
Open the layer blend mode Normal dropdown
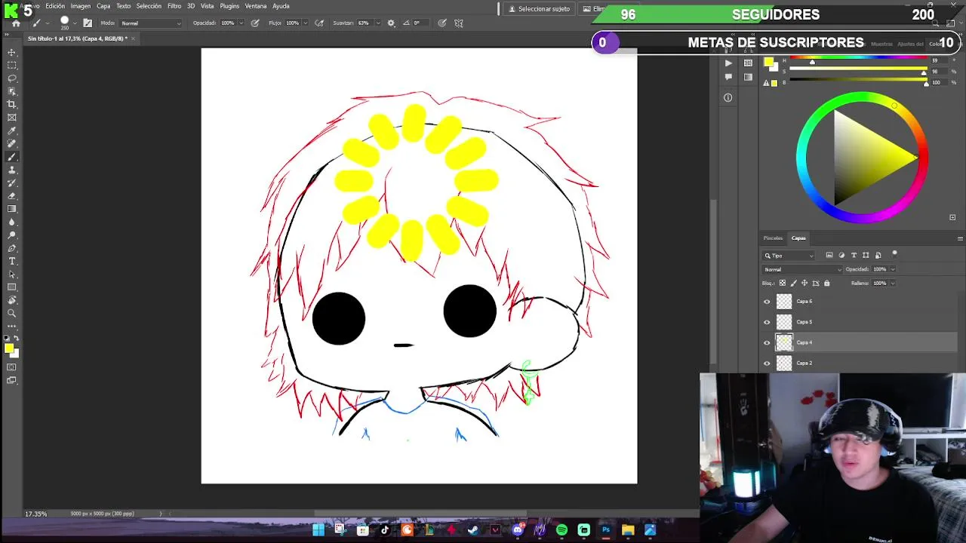[x=802, y=269]
